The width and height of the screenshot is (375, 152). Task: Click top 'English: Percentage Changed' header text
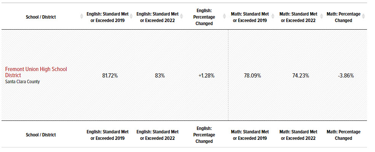204,17
